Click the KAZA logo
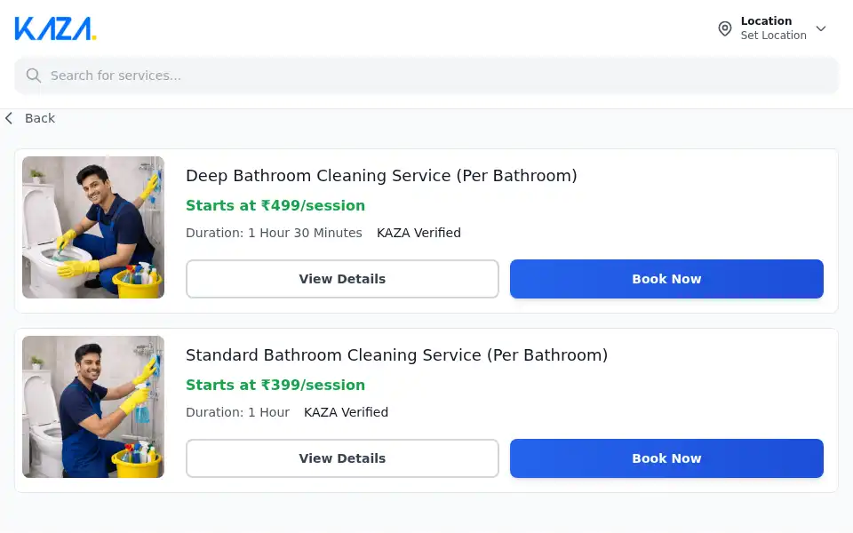Image resolution: width=853 pixels, height=533 pixels. [x=55, y=28]
